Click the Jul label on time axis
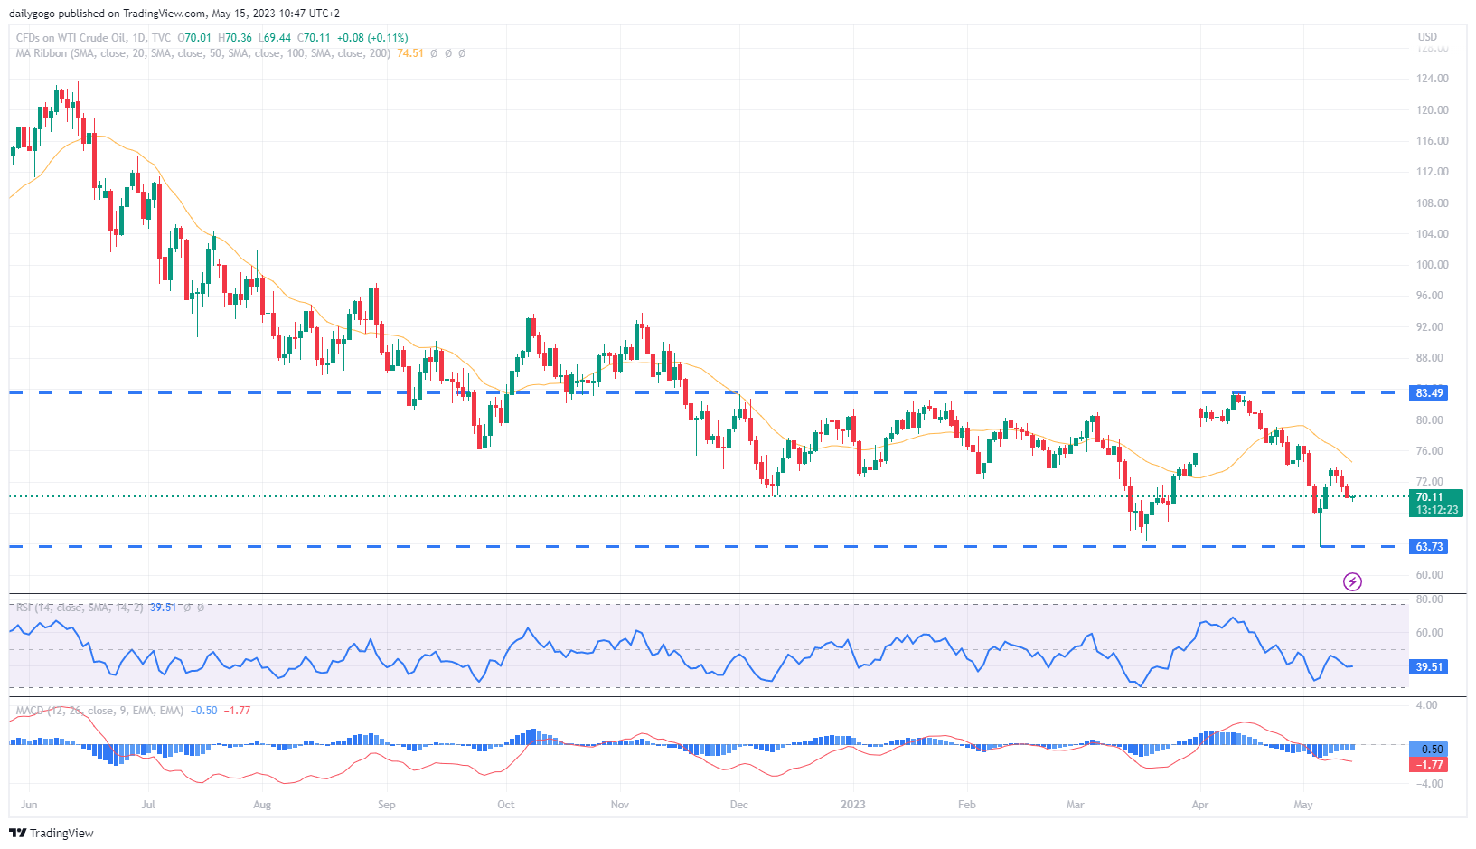The width and height of the screenshot is (1476, 849). 148,805
